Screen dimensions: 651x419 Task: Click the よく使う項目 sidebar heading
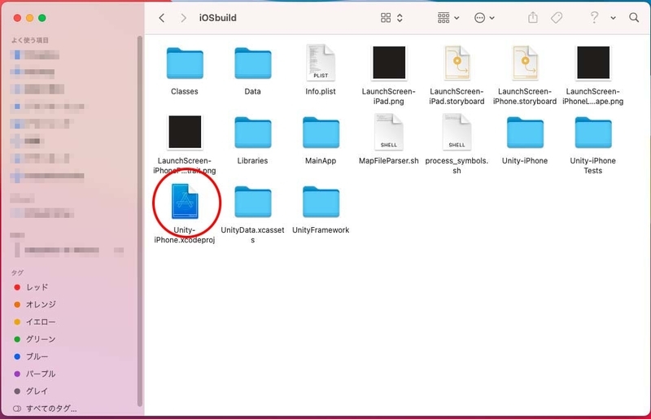point(30,41)
